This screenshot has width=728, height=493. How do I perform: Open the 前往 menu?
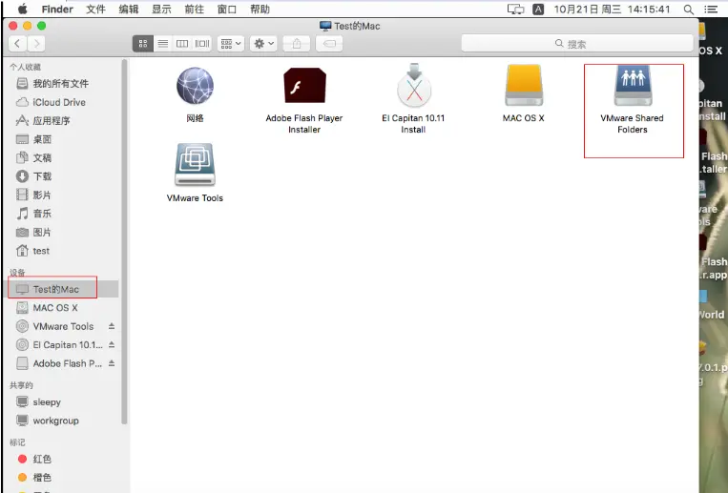[x=194, y=10]
